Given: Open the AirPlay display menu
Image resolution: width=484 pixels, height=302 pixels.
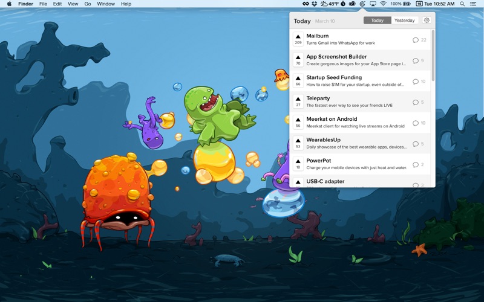Looking at the screenshot, I should (x=373, y=4).
